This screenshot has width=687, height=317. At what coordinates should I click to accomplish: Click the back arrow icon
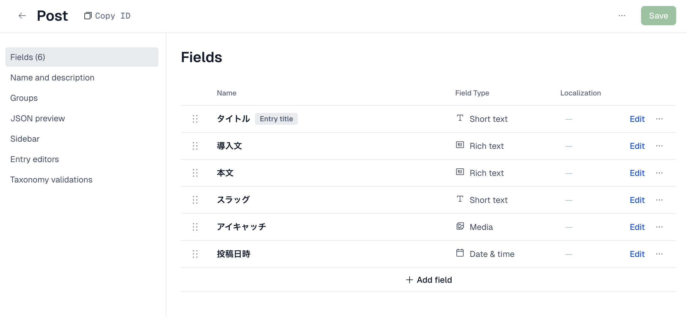point(22,16)
